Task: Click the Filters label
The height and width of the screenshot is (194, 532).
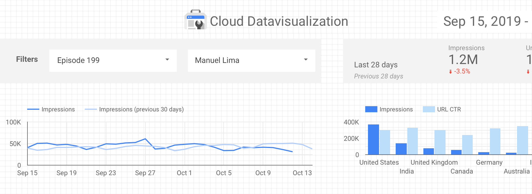Action: pos(27,59)
